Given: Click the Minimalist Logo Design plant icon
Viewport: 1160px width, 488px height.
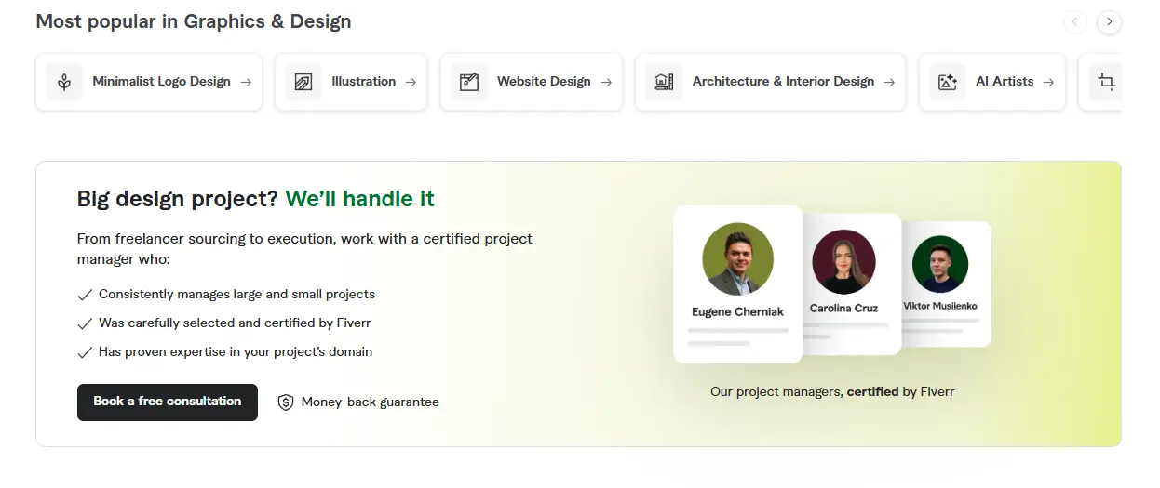Looking at the screenshot, I should (x=64, y=82).
